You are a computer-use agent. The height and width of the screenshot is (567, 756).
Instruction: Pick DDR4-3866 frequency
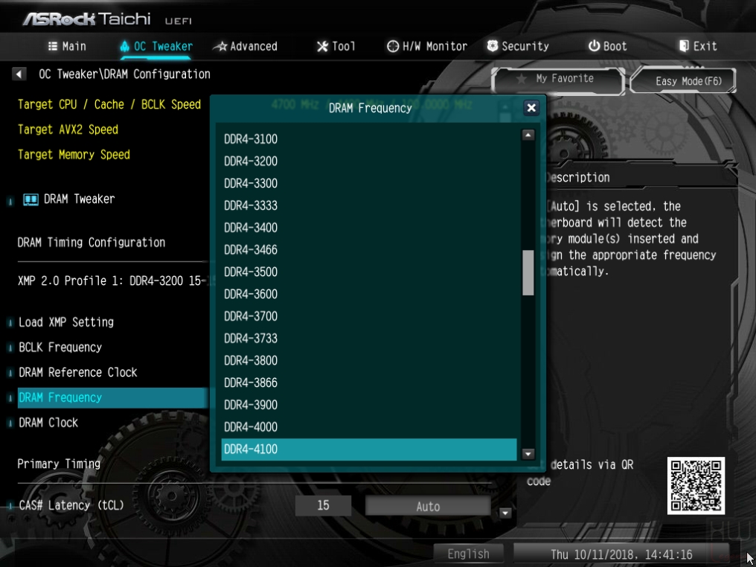pyautogui.click(x=369, y=383)
